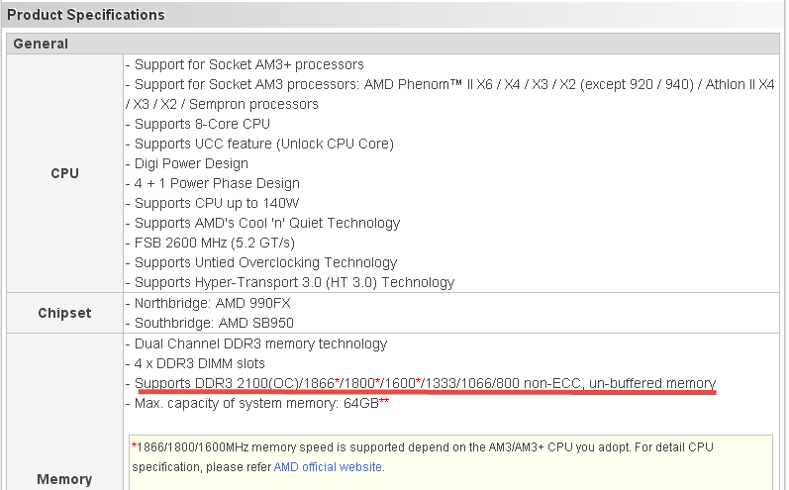The image size is (789, 490).
Task: Select the General section header
Action: click(42, 44)
